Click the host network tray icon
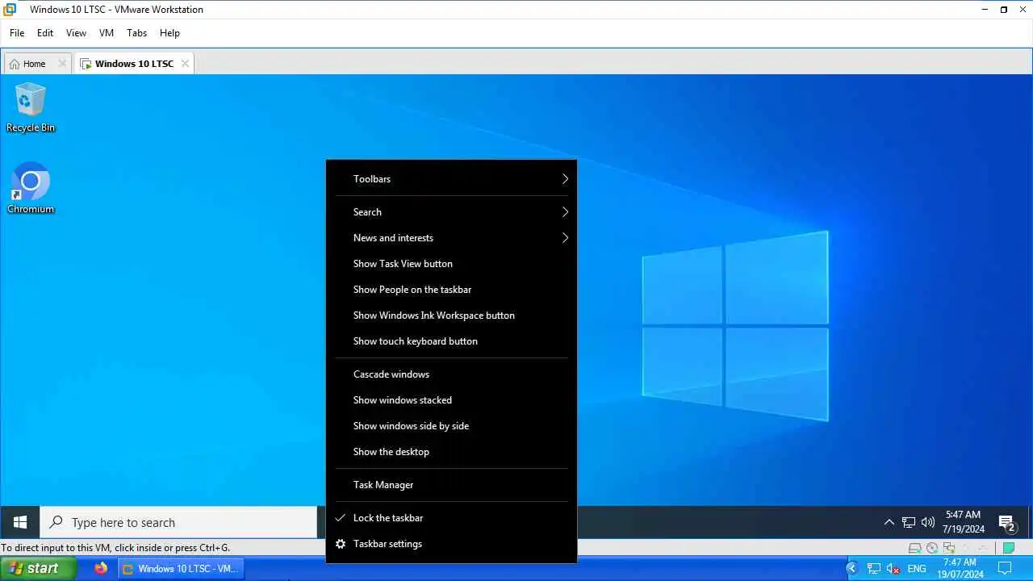Image resolution: width=1033 pixels, height=581 pixels. [x=873, y=569]
